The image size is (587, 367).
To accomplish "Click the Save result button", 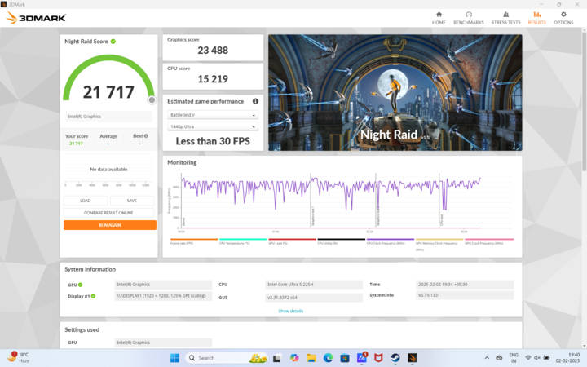I will click(132, 201).
